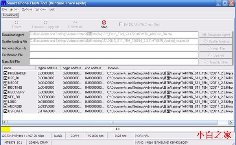Screen dimensions: 236x145
Task: Click the Auth File button
Action: tap(216, 48)
